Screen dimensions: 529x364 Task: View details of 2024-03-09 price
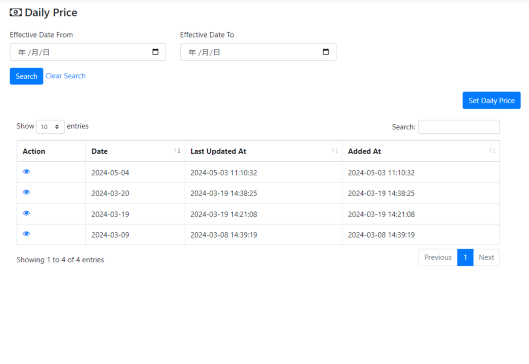(26, 234)
